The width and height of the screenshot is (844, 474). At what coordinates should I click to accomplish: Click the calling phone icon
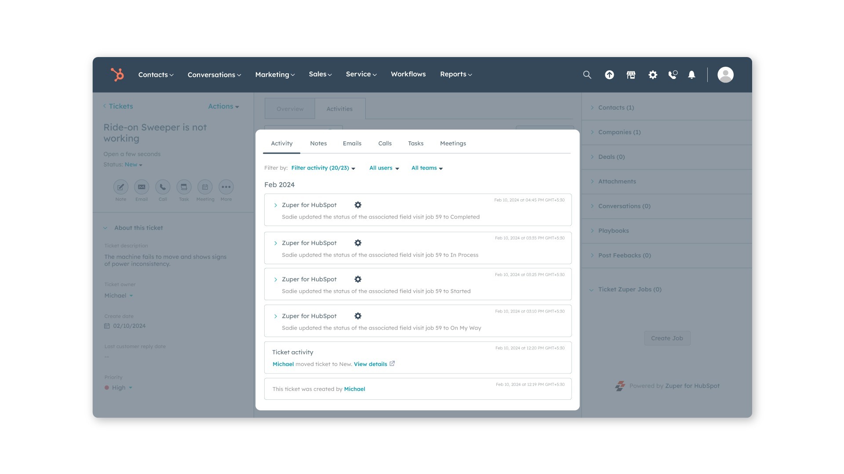[673, 75]
